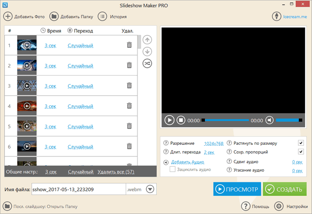Delete slide 1 using trash icon

129,45
